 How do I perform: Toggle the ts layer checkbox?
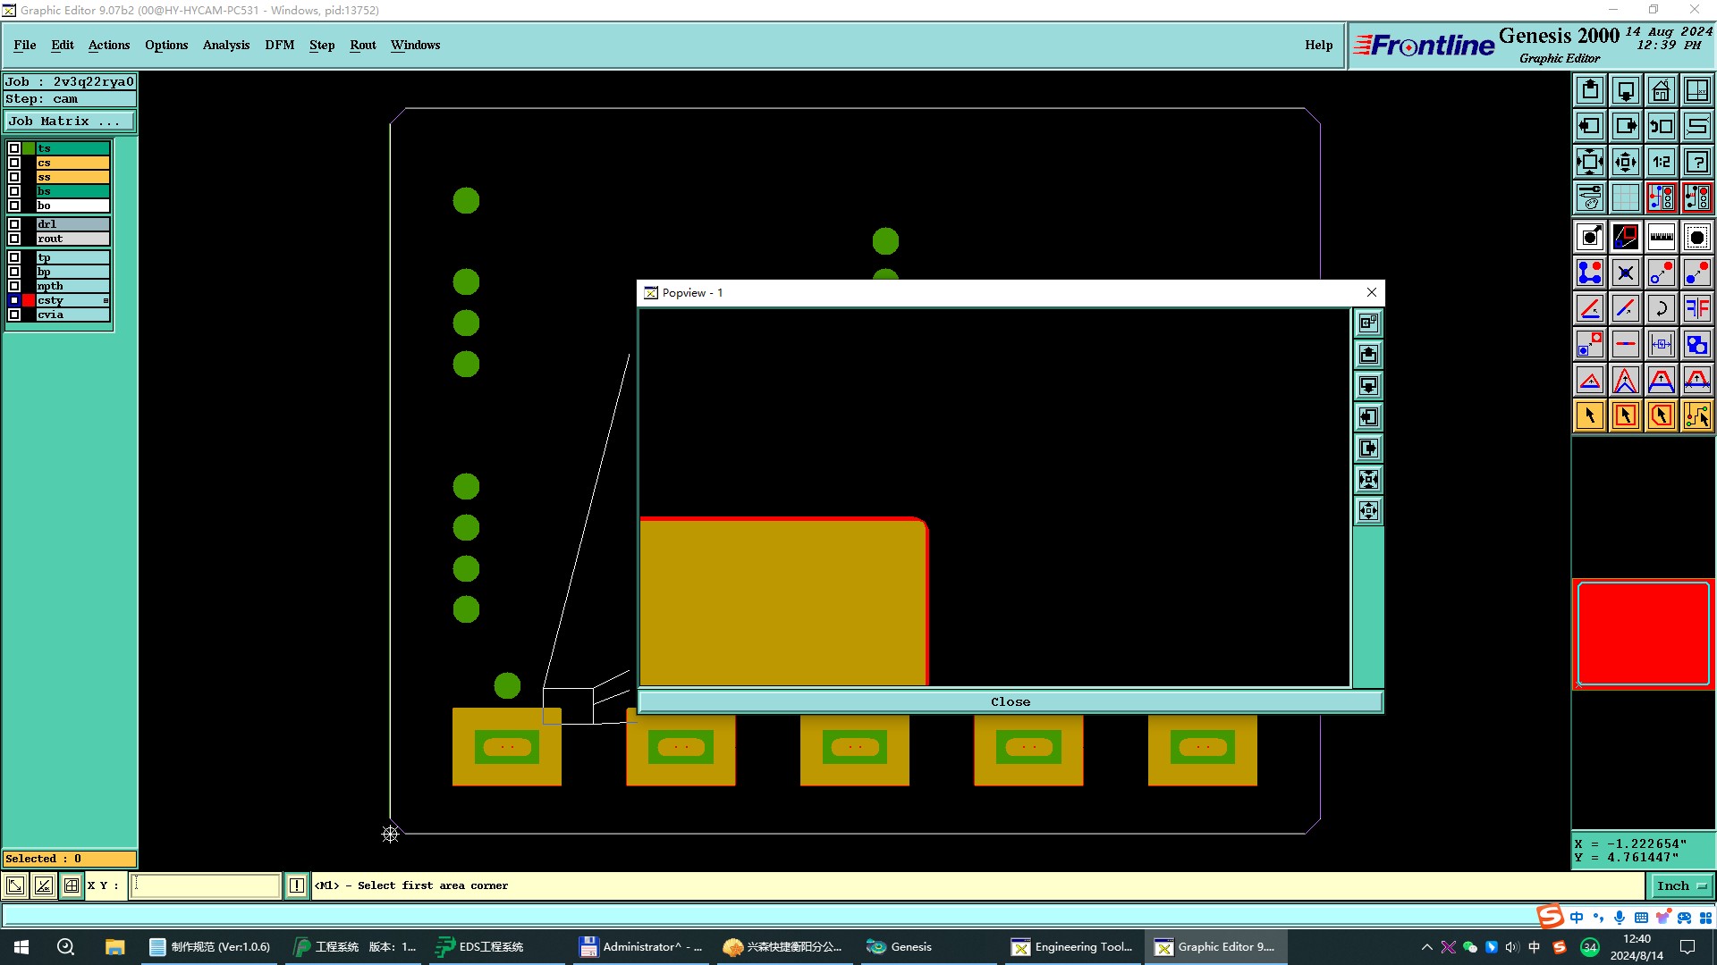pos(14,148)
